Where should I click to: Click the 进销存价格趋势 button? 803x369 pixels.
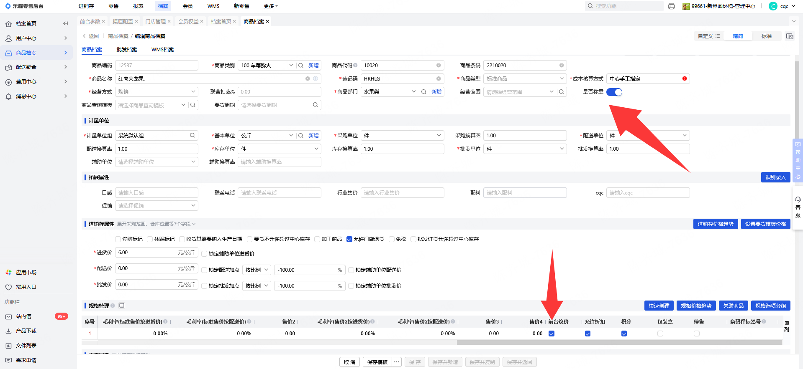click(x=716, y=224)
